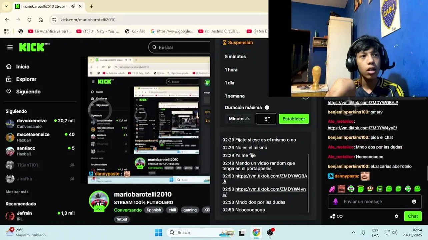Click the green Chat send button
This screenshot has width=428, height=240.
click(x=413, y=216)
